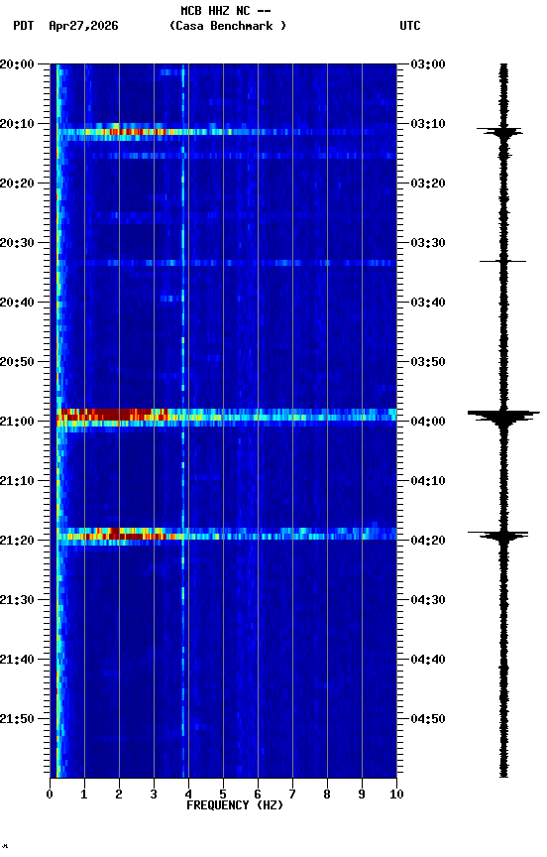Click the 20:00 PDT time label
This screenshot has height=857, width=547.
(x=17, y=64)
